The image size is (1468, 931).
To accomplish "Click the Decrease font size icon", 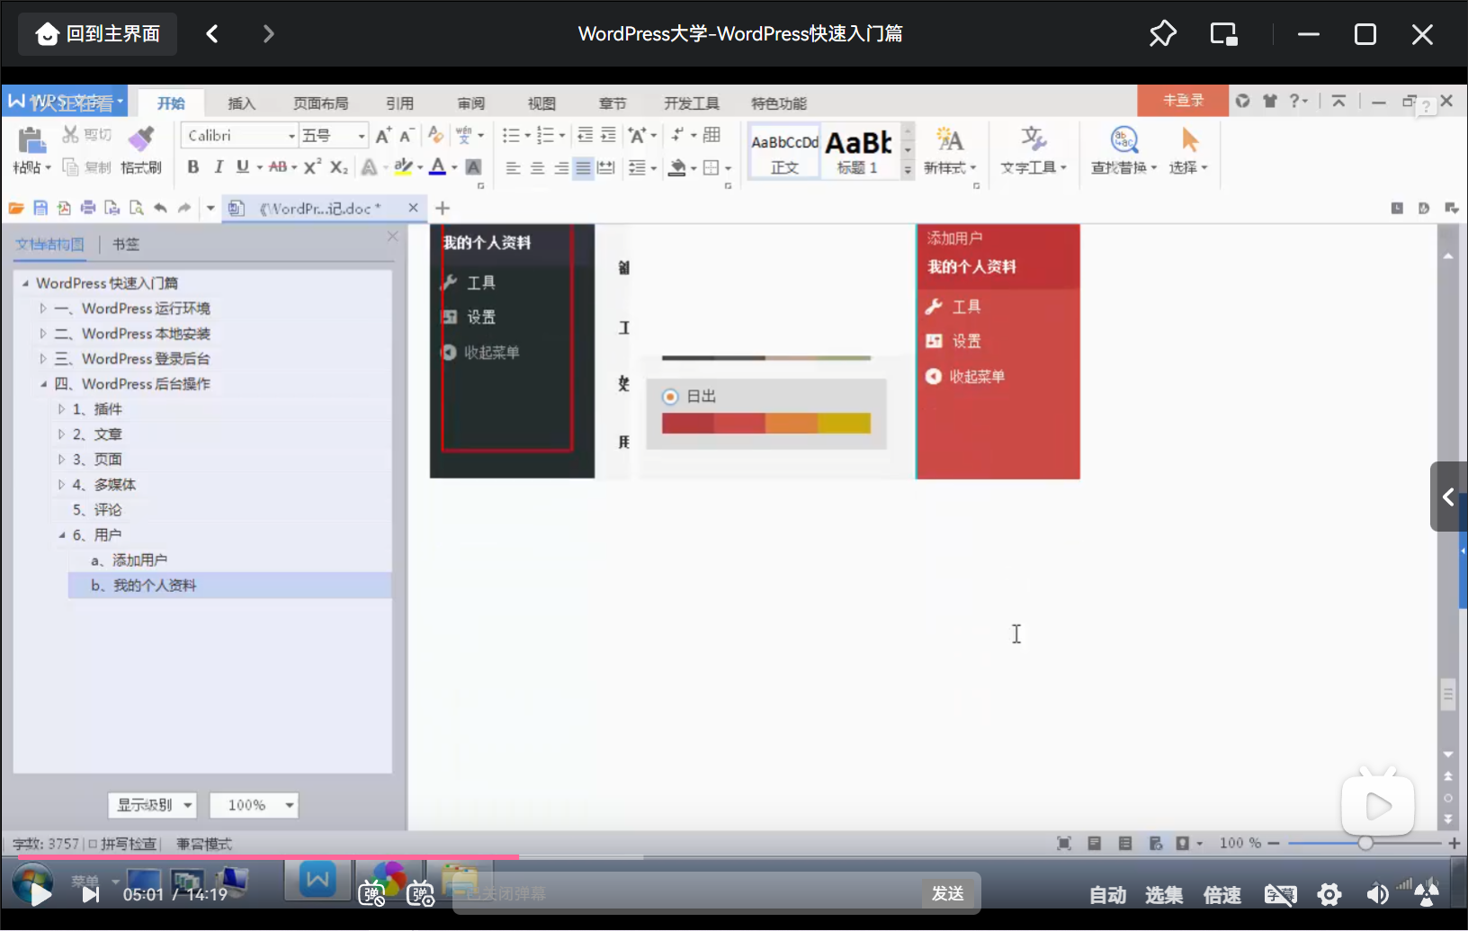I will 407,135.
